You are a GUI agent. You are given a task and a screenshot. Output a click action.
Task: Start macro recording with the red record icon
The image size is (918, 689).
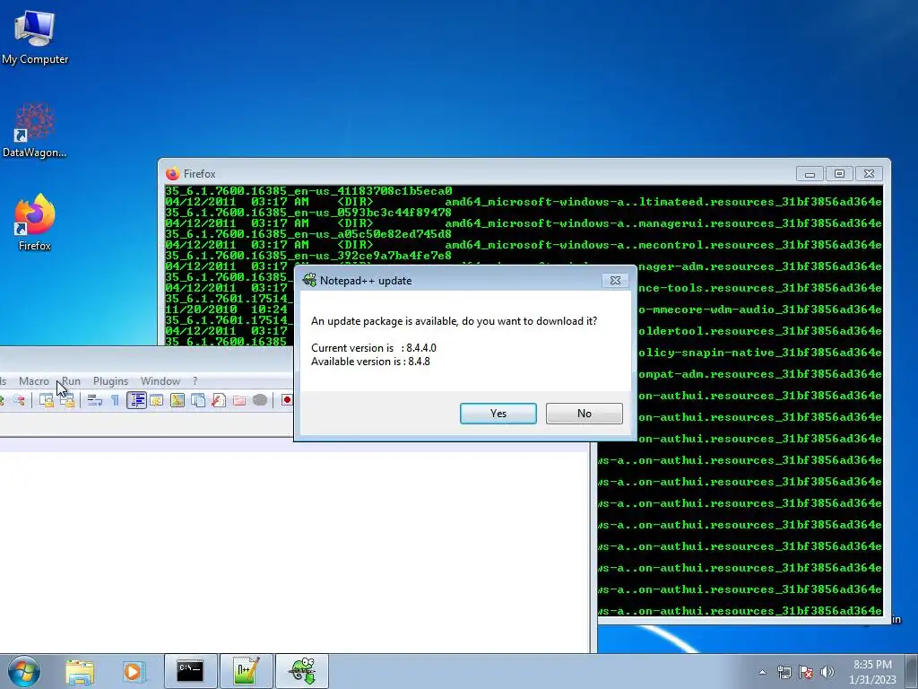286,400
